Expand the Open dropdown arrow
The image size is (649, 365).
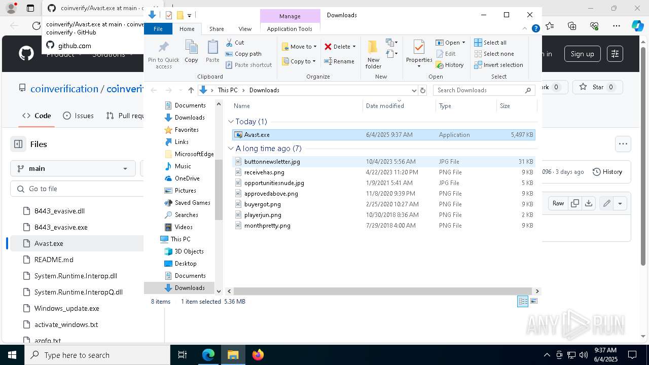pos(463,43)
